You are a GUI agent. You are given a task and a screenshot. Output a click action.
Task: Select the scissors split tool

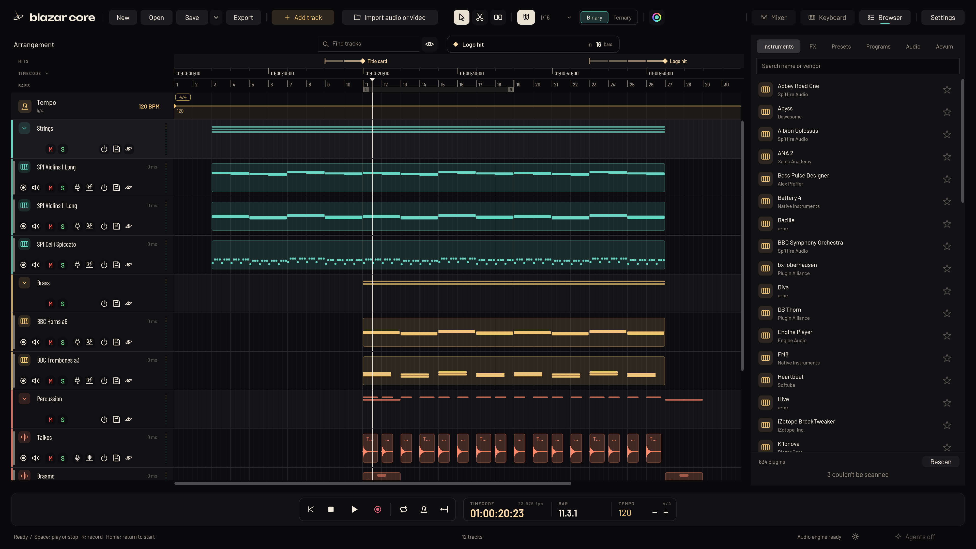(480, 18)
